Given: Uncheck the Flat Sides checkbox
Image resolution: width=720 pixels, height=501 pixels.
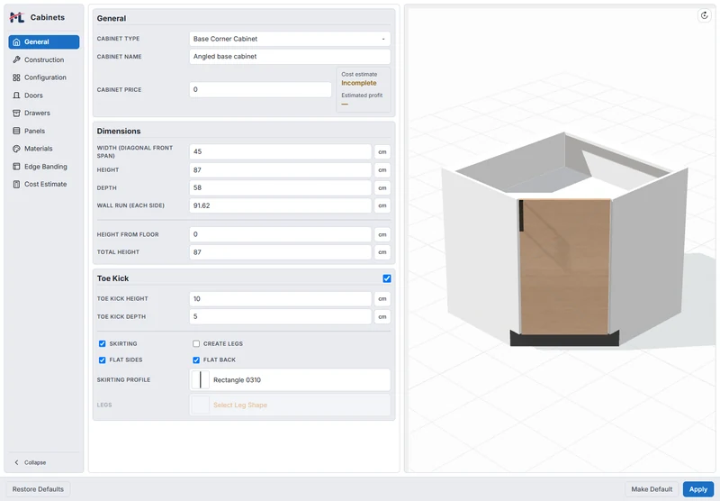Looking at the screenshot, I should tap(103, 360).
